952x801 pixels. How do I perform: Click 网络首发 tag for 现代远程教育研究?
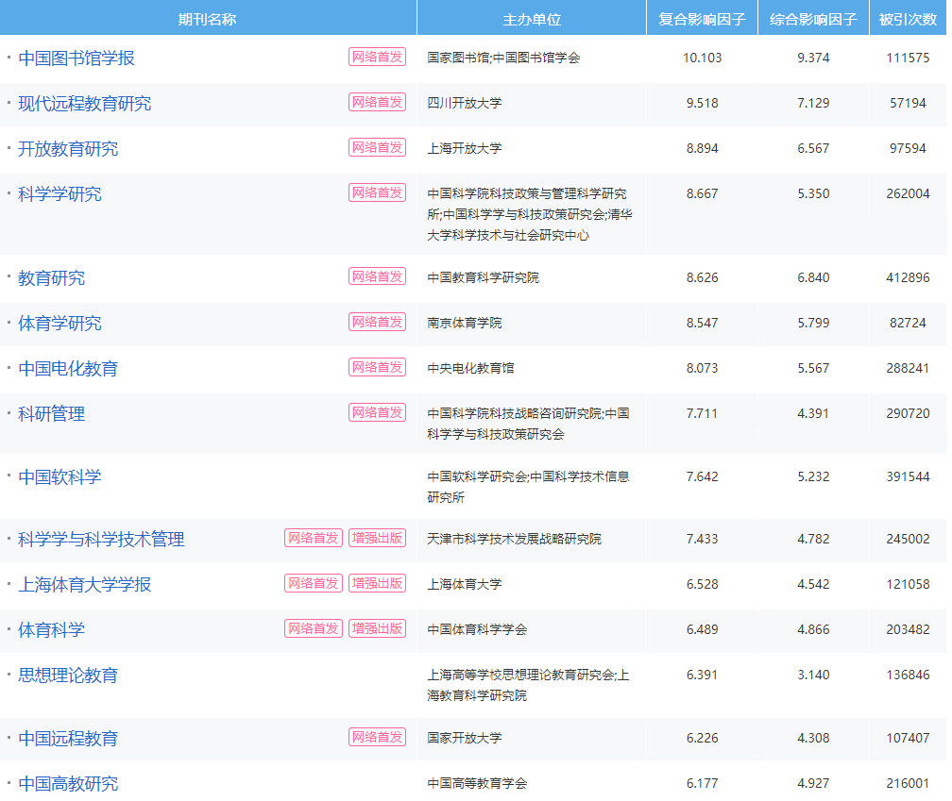click(x=377, y=102)
